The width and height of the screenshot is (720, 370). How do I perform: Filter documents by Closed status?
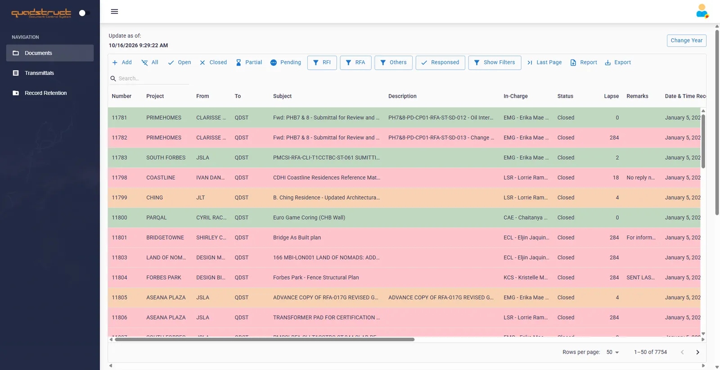213,63
